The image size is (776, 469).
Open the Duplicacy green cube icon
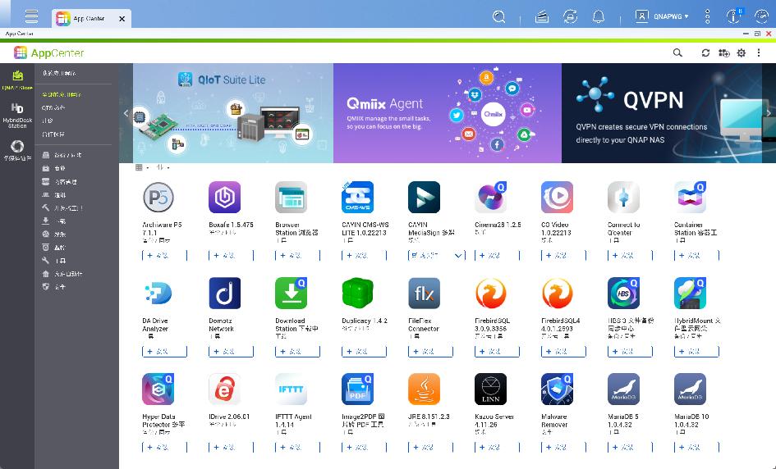tap(357, 293)
